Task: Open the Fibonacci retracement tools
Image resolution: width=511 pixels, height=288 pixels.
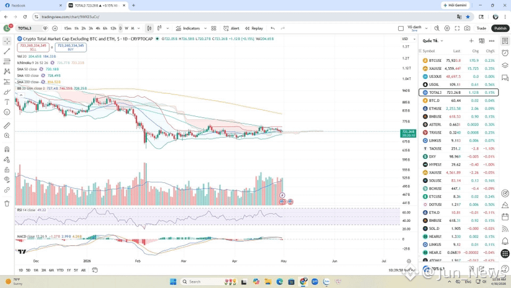Action: (7, 61)
